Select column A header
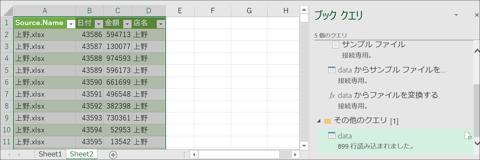 point(45,11)
